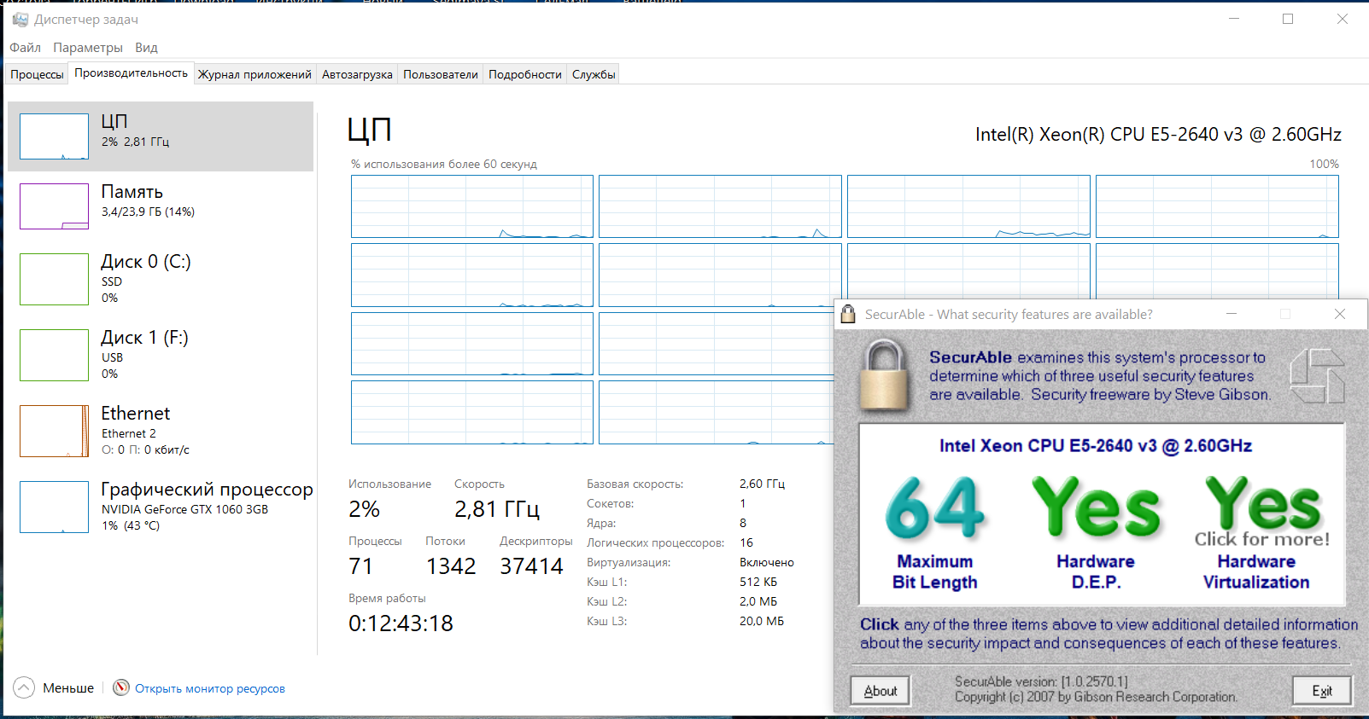Click the Время работы label
This screenshot has width=1369, height=719.
(x=387, y=598)
